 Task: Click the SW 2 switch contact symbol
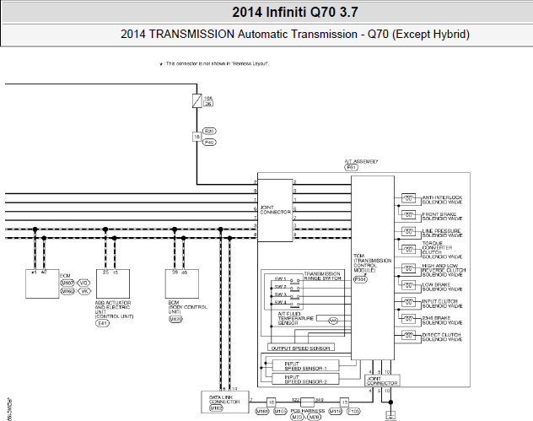pos(294,289)
